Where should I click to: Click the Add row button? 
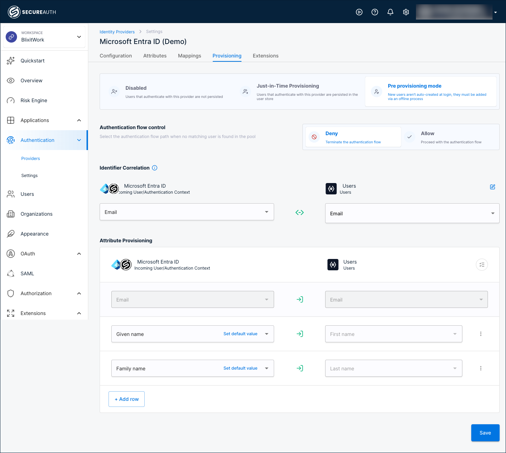[x=127, y=399]
